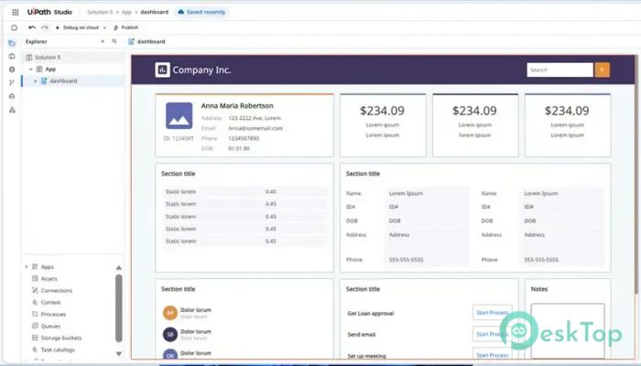The image size is (641, 366).
Task: Click the canvas vertical scrollbar
Action: point(636,176)
